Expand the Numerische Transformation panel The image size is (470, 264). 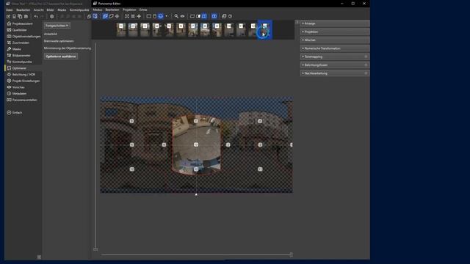tap(335, 48)
